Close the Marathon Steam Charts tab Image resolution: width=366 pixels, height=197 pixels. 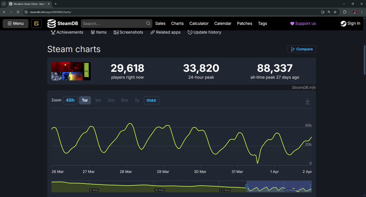coord(48,4)
